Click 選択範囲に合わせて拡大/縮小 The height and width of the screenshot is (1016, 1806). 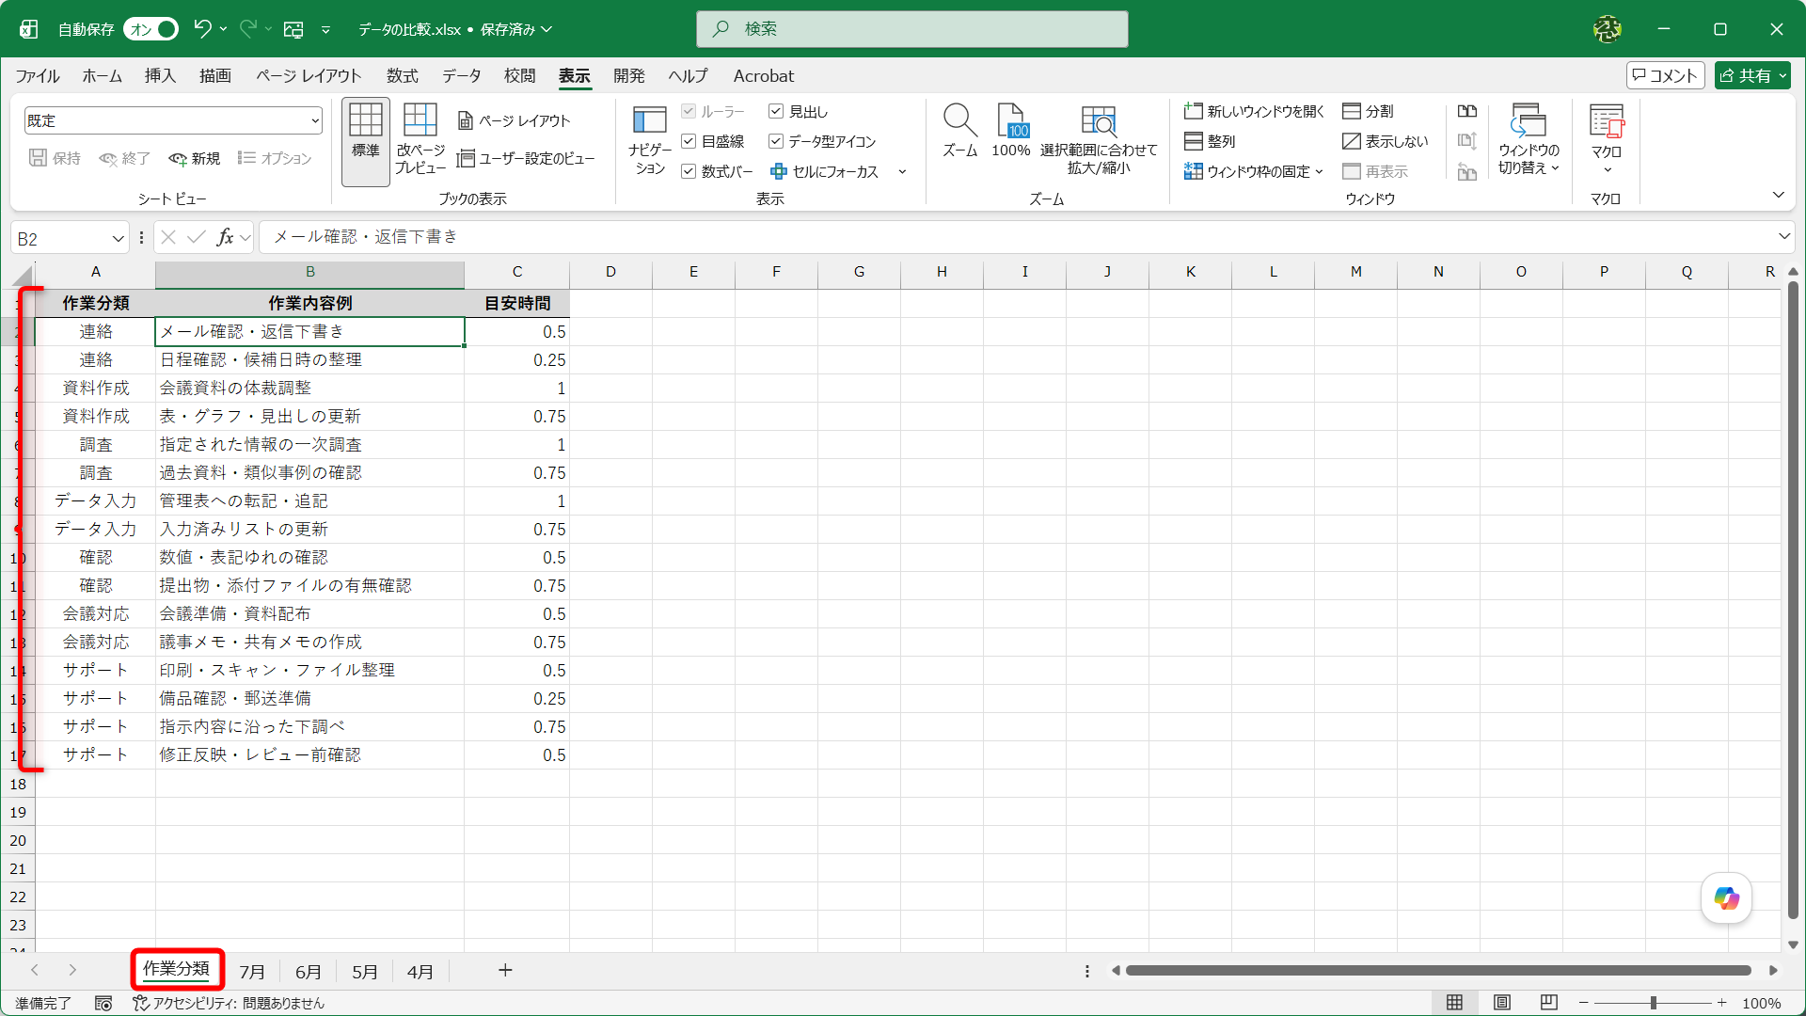pos(1099,139)
